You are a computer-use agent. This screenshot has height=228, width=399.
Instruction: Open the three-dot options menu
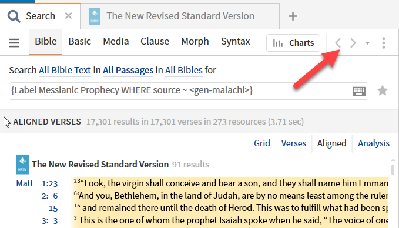pos(384,43)
